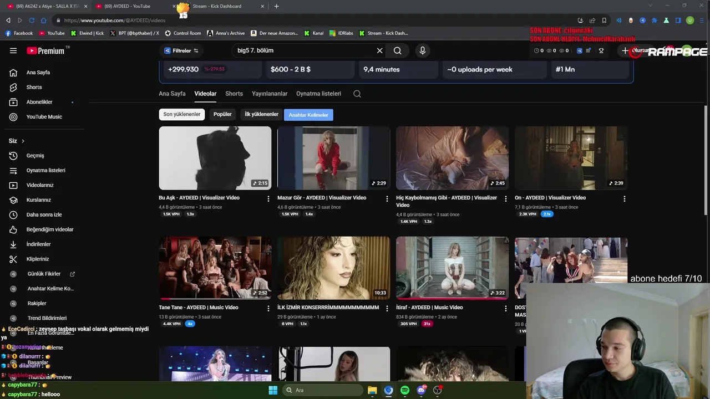
Task: Open Tane Tane music video thumbnail
Action: pos(215,268)
